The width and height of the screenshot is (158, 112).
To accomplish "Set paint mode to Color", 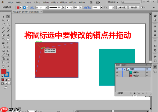I will tap(3, 80).
